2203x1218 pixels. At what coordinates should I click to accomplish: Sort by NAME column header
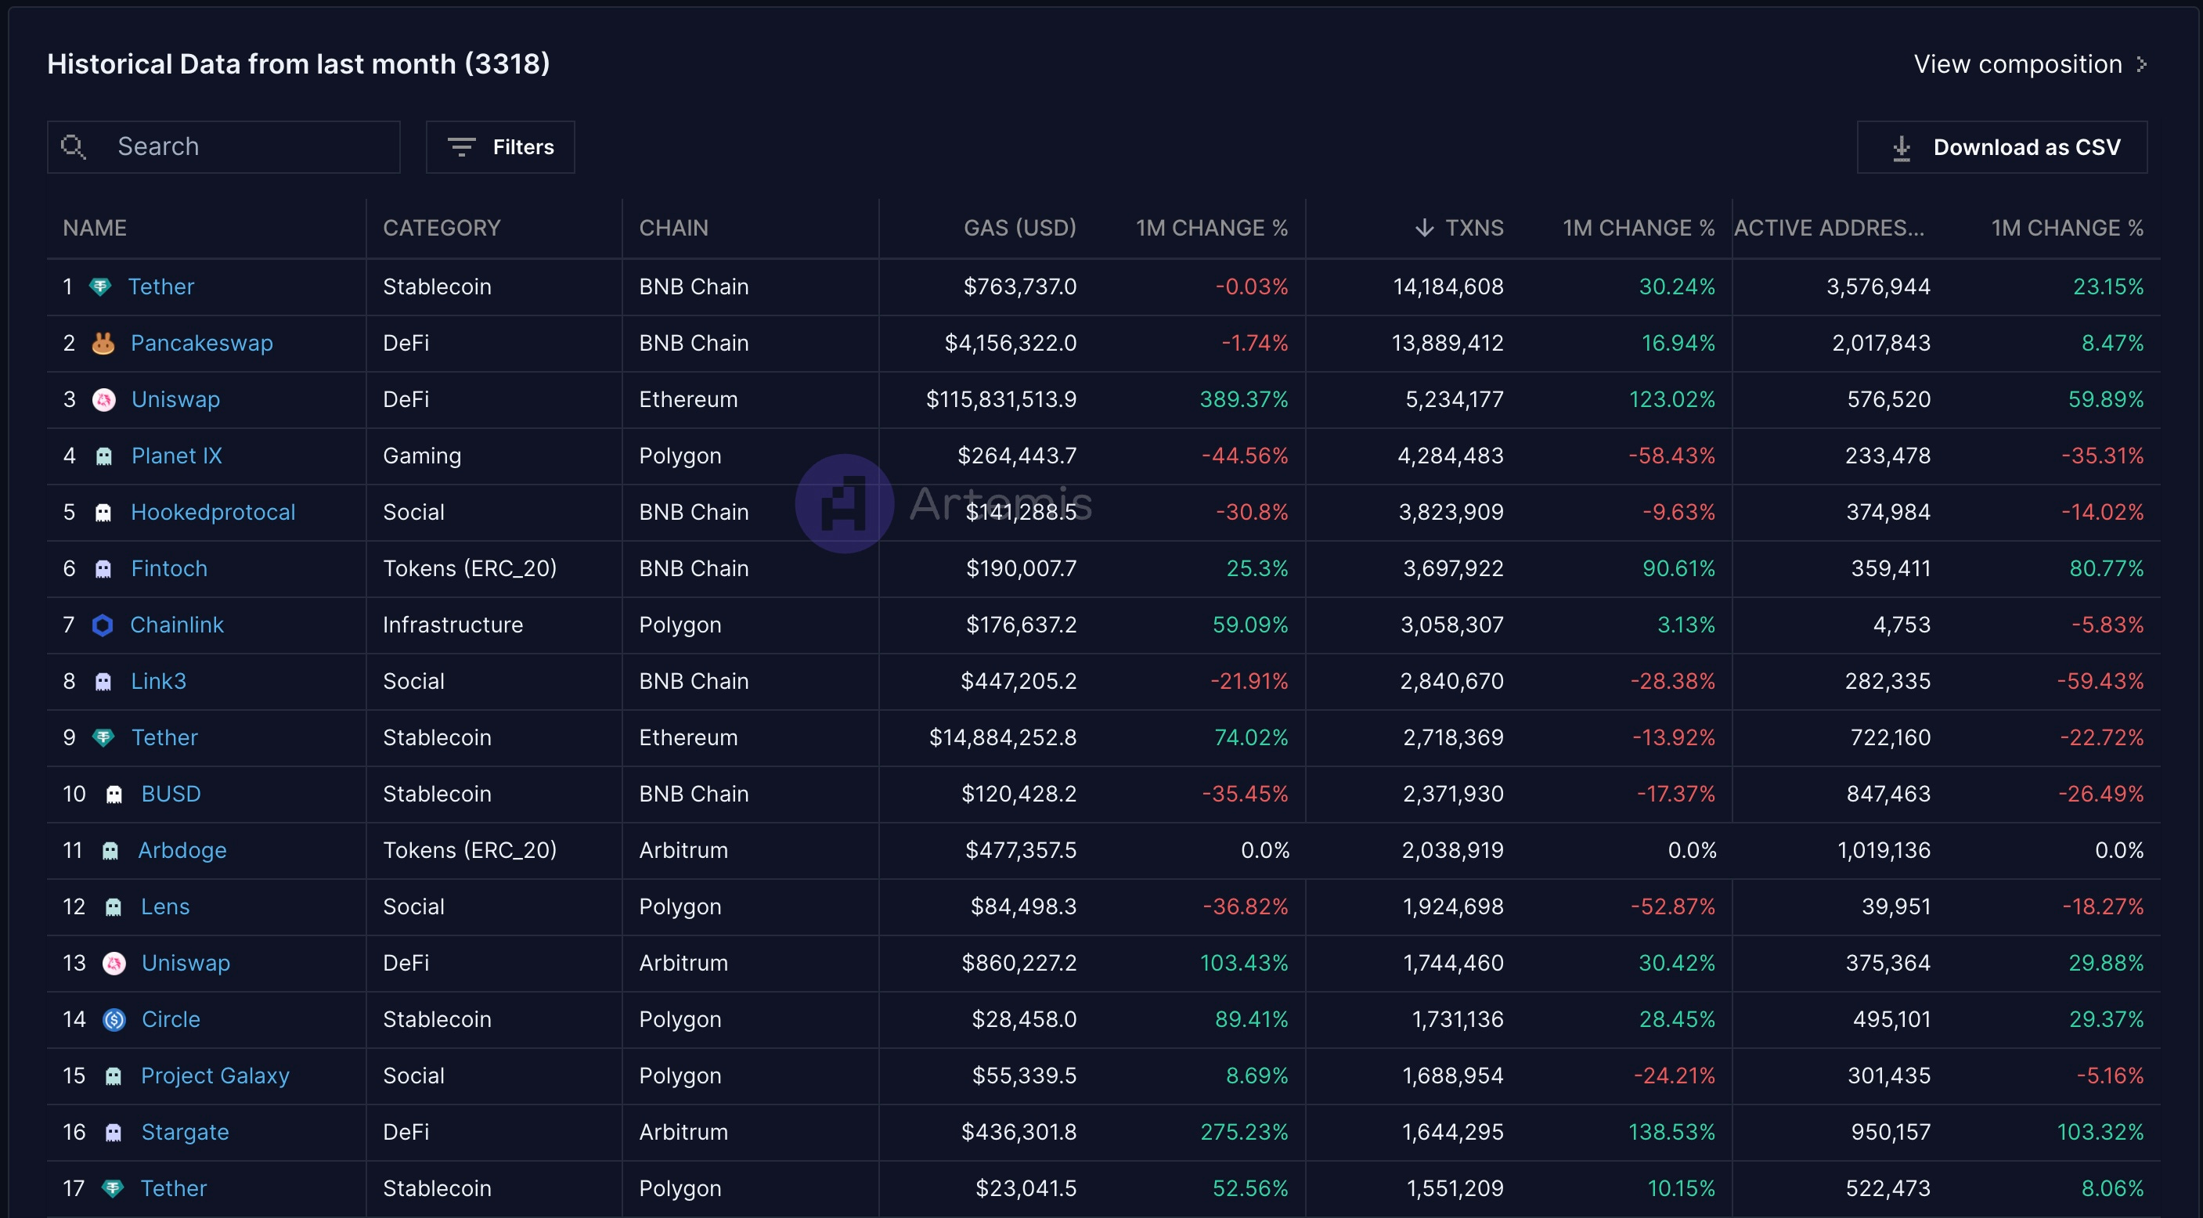(x=95, y=228)
